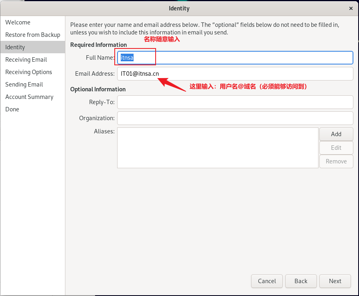The width and height of the screenshot is (359, 296).
Task: Select the Identity step in the sidebar
Action: pyautogui.click(x=33, y=47)
